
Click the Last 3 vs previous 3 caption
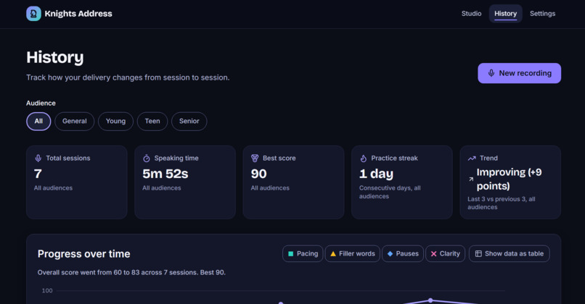tap(502, 203)
